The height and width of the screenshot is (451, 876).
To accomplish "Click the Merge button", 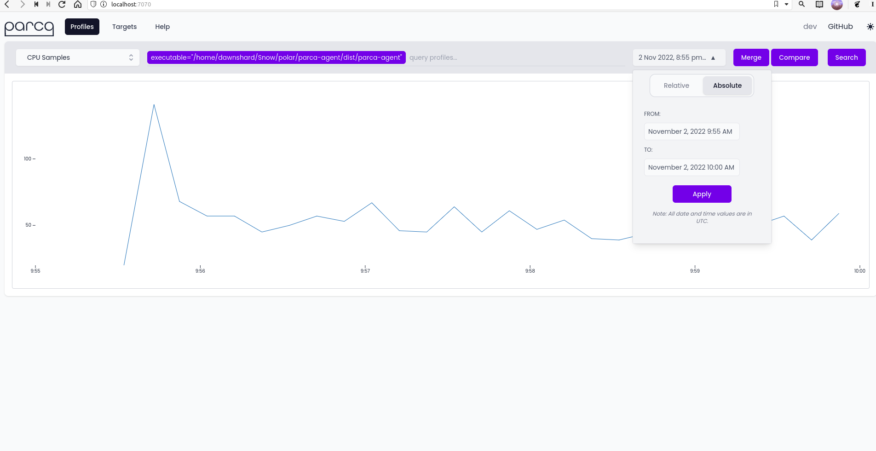I will pyautogui.click(x=750, y=57).
